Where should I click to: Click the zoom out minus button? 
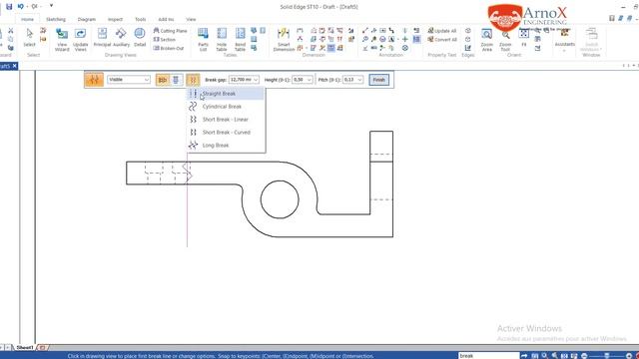[584, 356]
